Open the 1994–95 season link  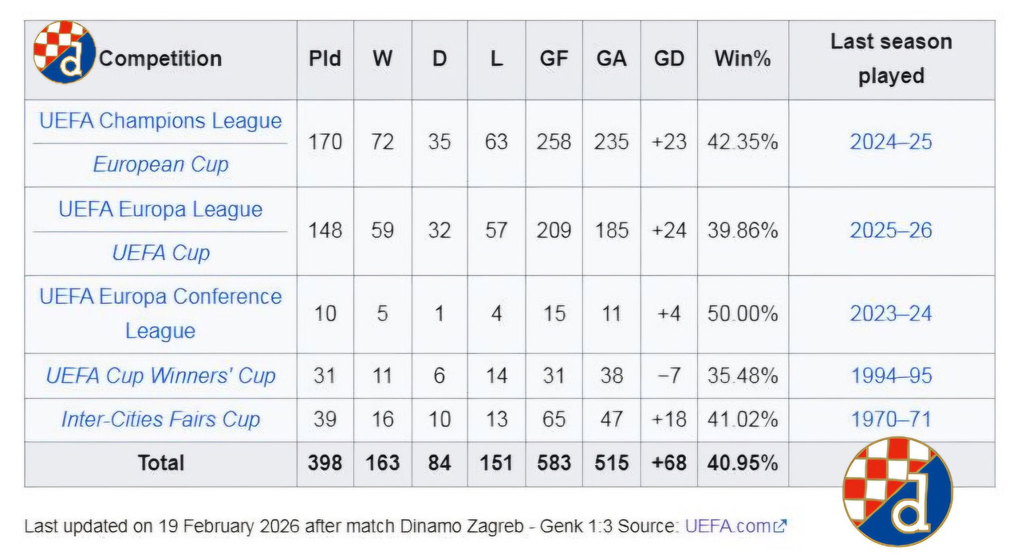click(x=890, y=376)
